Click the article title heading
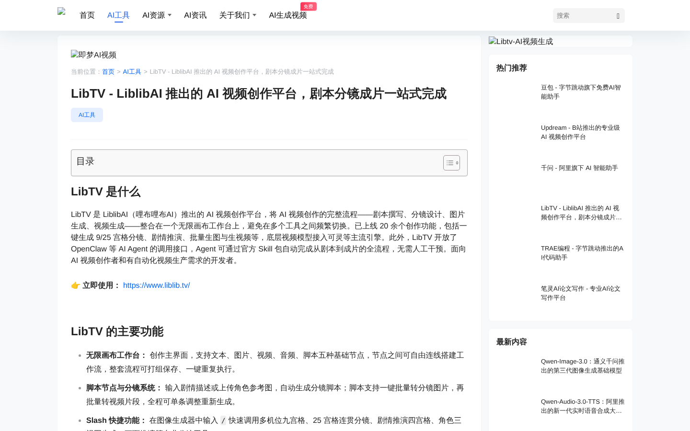The image size is (690, 431). click(259, 94)
